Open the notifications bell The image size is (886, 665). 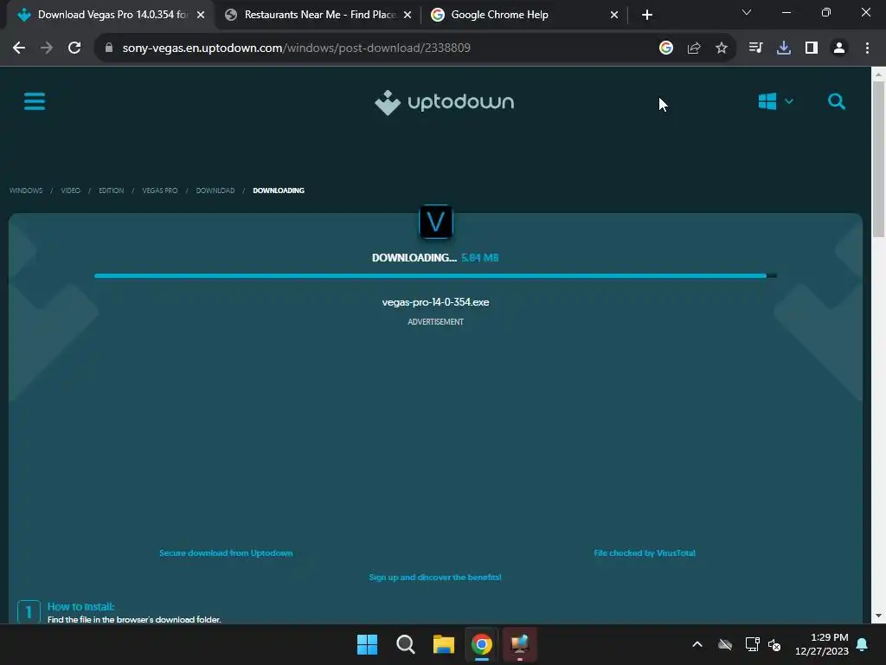(x=863, y=644)
